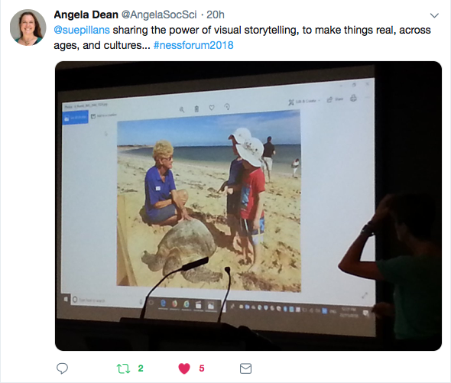Click the Angela Dean display name
Viewport: 451px width, 383px height.
[86, 15]
